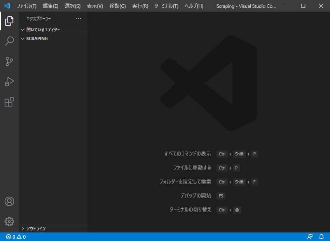
Task: Open the ファイル(F) menu
Action: click(26, 6)
